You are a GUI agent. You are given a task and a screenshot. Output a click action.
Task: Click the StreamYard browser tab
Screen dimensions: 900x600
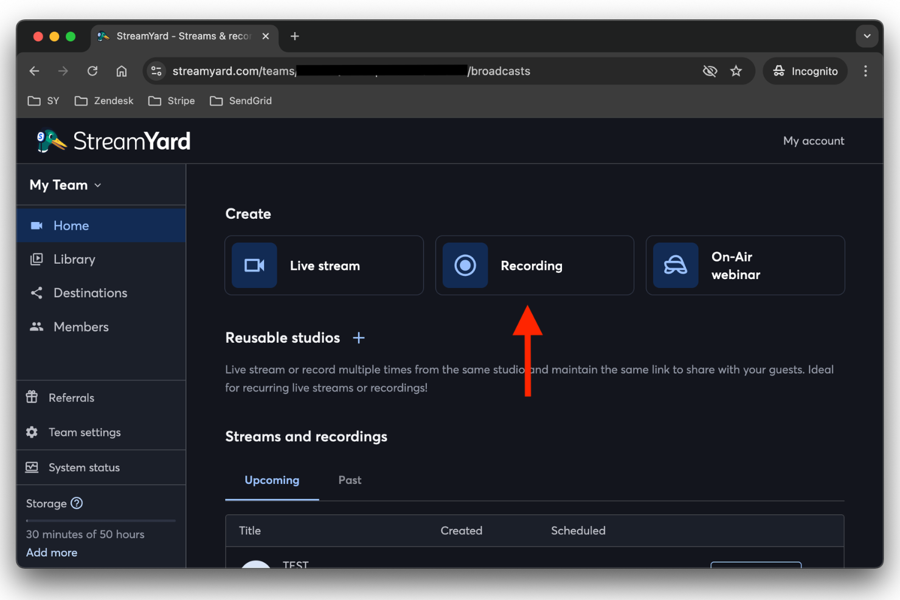click(x=184, y=36)
